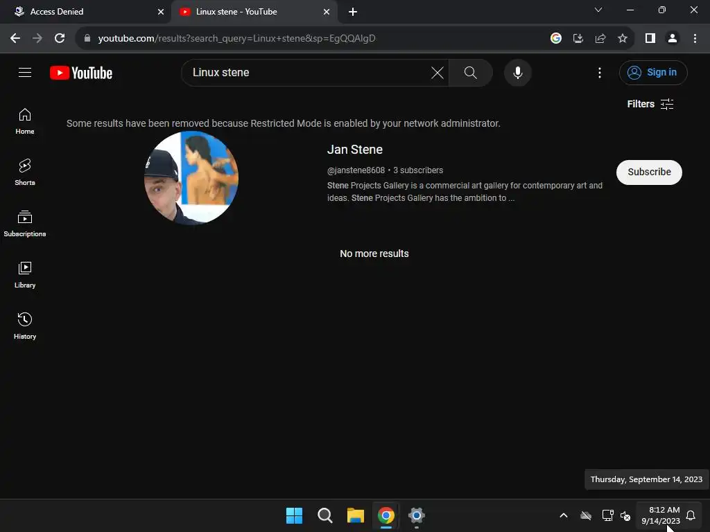Viewport: 710px width, 532px height.
Task: Toggle the Chrome side panel
Action: (650, 38)
